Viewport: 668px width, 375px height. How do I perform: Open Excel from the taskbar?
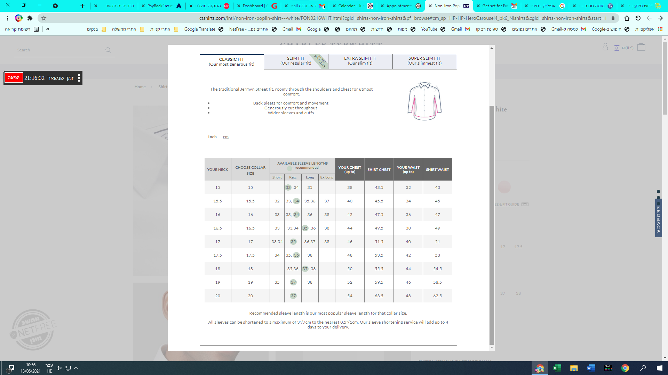tap(557, 368)
